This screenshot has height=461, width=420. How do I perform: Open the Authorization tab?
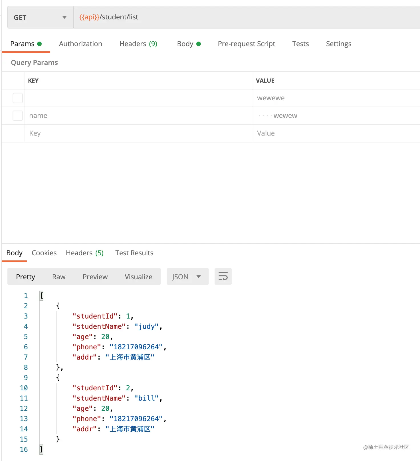coord(80,44)
